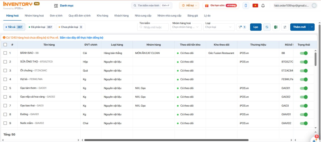321x142 pixels.
Task: Go to Kho hàng tab
Action: [102, 16]
